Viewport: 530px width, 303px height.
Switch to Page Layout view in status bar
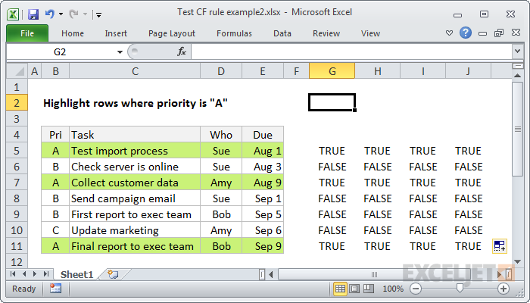[355, 289]
